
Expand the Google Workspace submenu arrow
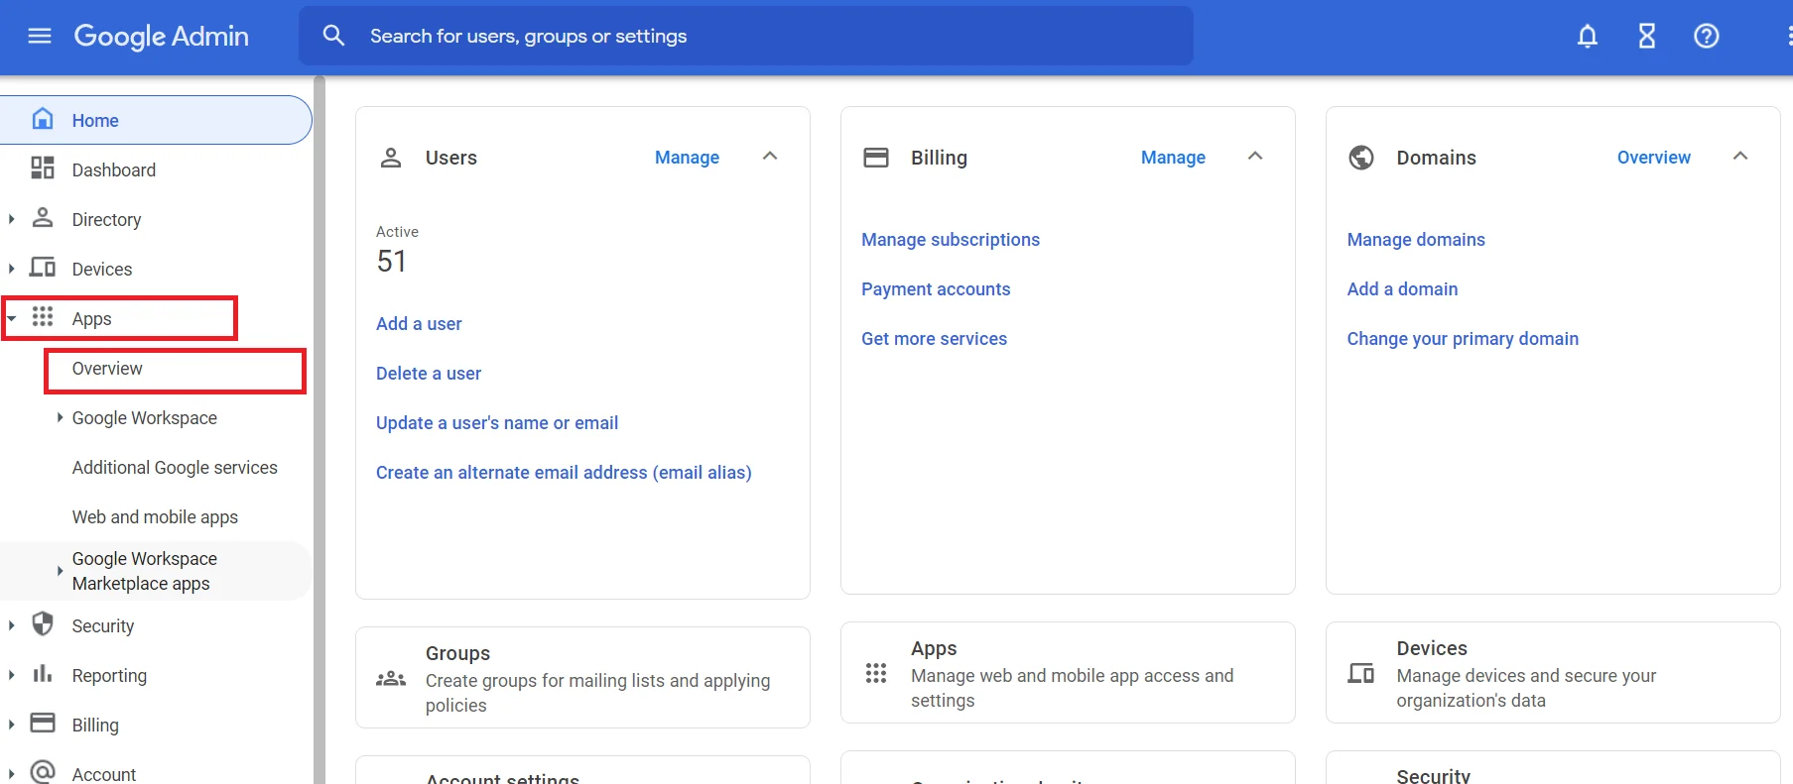point(60,418)
